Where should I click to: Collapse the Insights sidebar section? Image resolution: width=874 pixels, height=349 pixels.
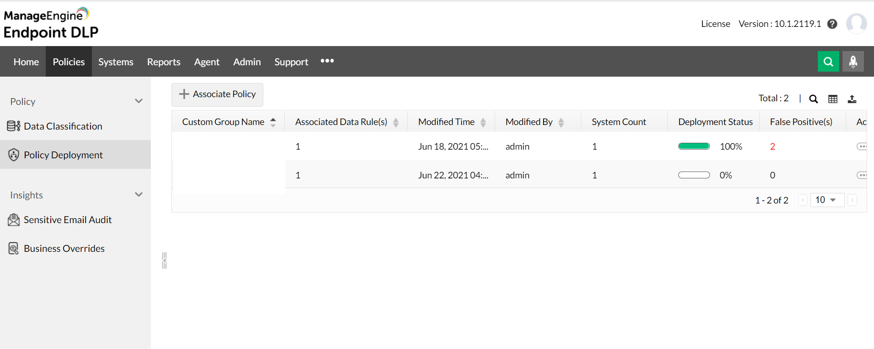(139, 195)
